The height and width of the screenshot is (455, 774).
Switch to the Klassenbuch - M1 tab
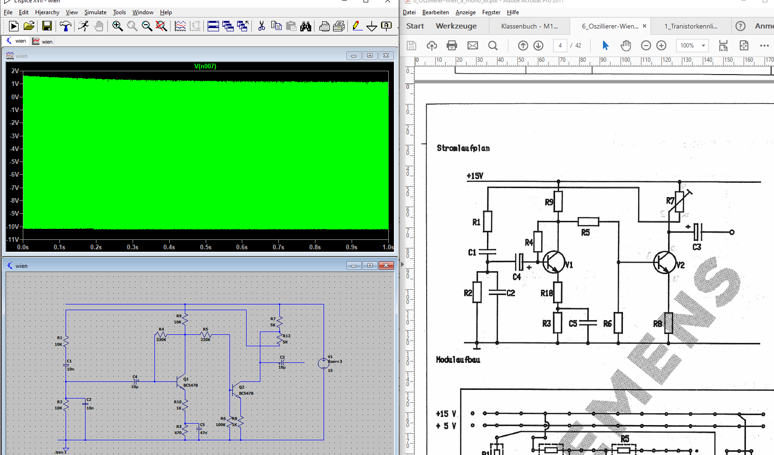tap(529, 26)
